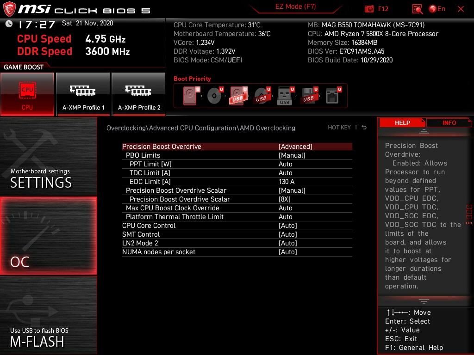Open the scalar [8X] value dropdown

click(237, 199)
